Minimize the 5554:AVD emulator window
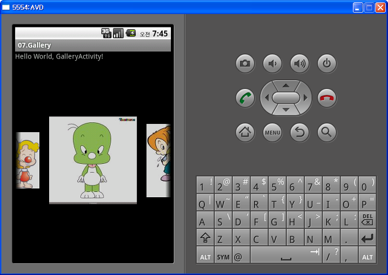The height and width of the screenshot is (275, 388). [358, 8]
